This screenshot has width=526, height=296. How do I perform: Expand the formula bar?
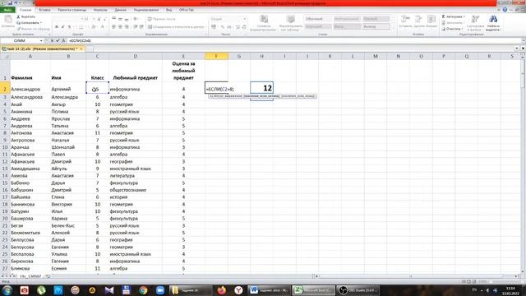[523, 40]
